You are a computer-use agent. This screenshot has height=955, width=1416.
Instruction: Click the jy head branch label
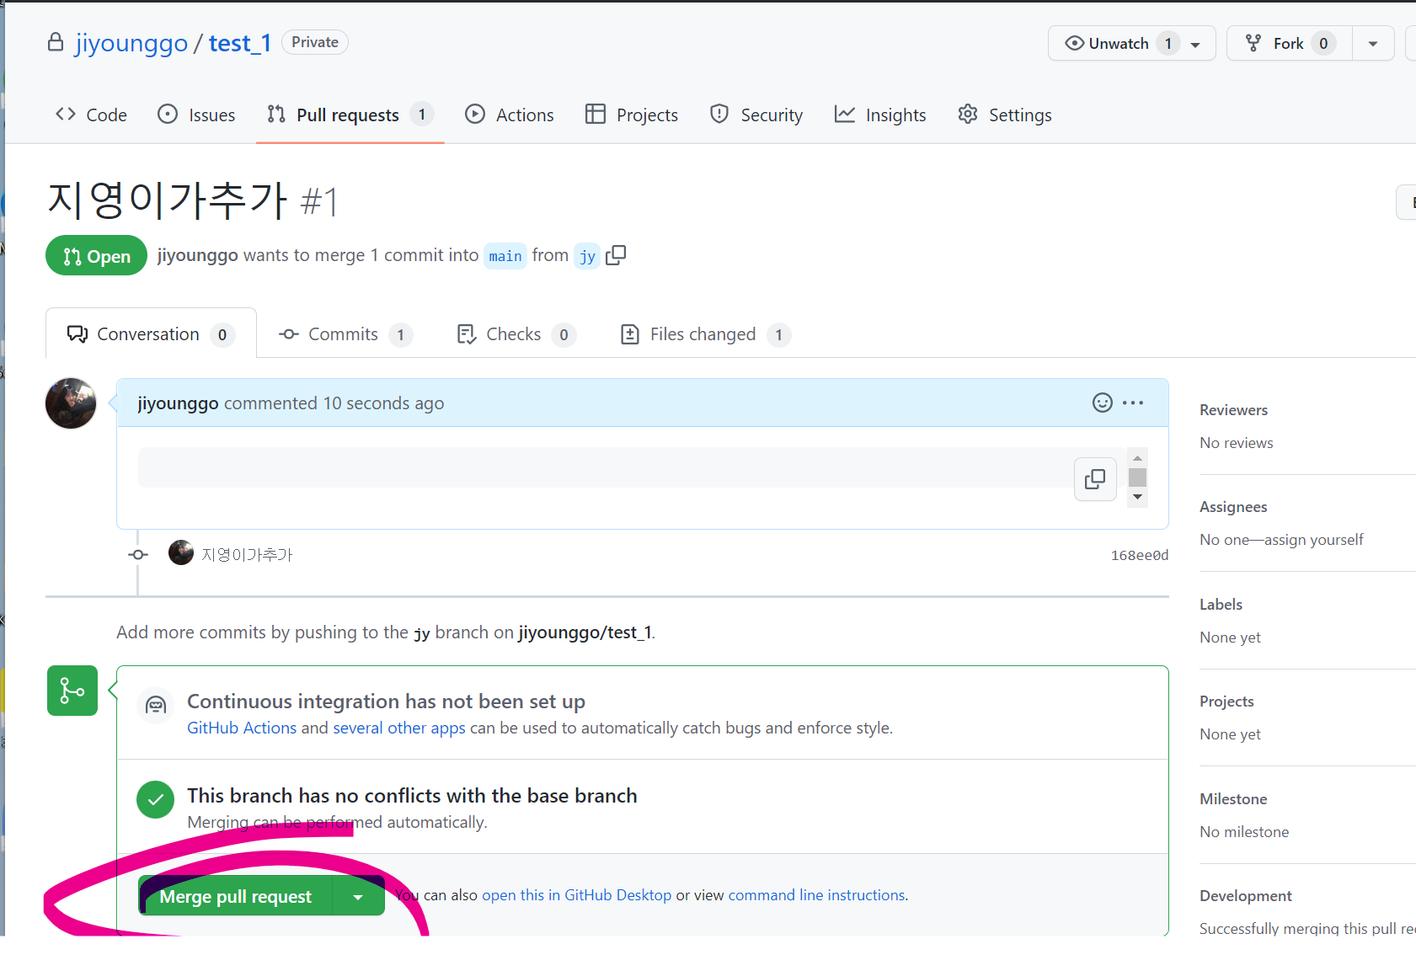point(587,256)
